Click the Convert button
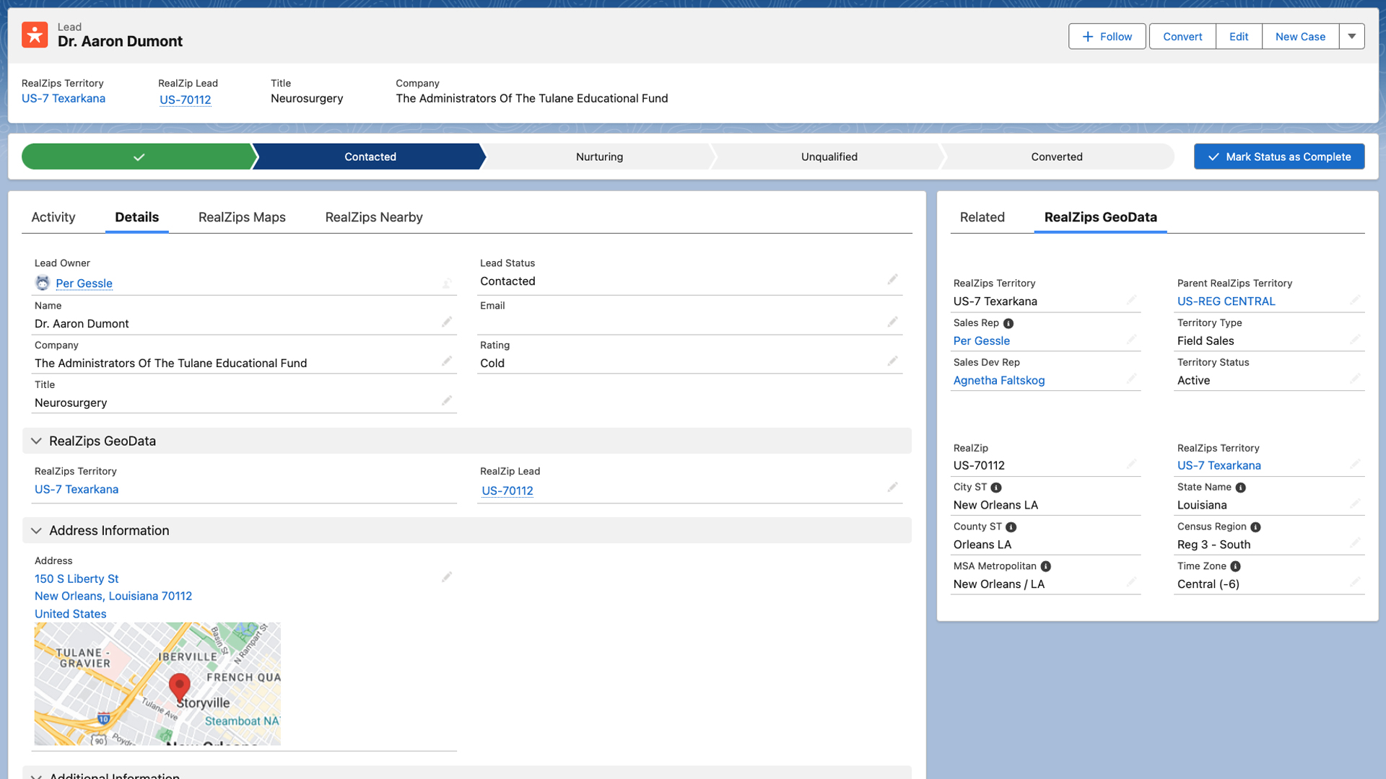This screenshot has width=1386, height=779. (1182, 36)
